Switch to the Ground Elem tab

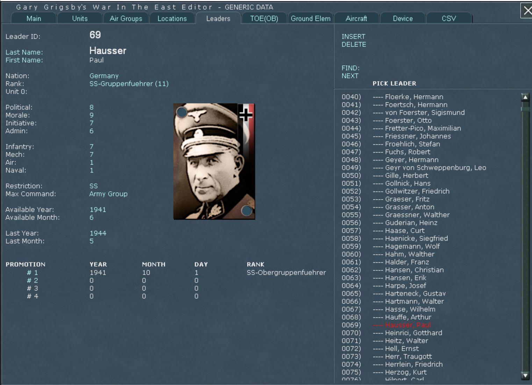point(310,19)
